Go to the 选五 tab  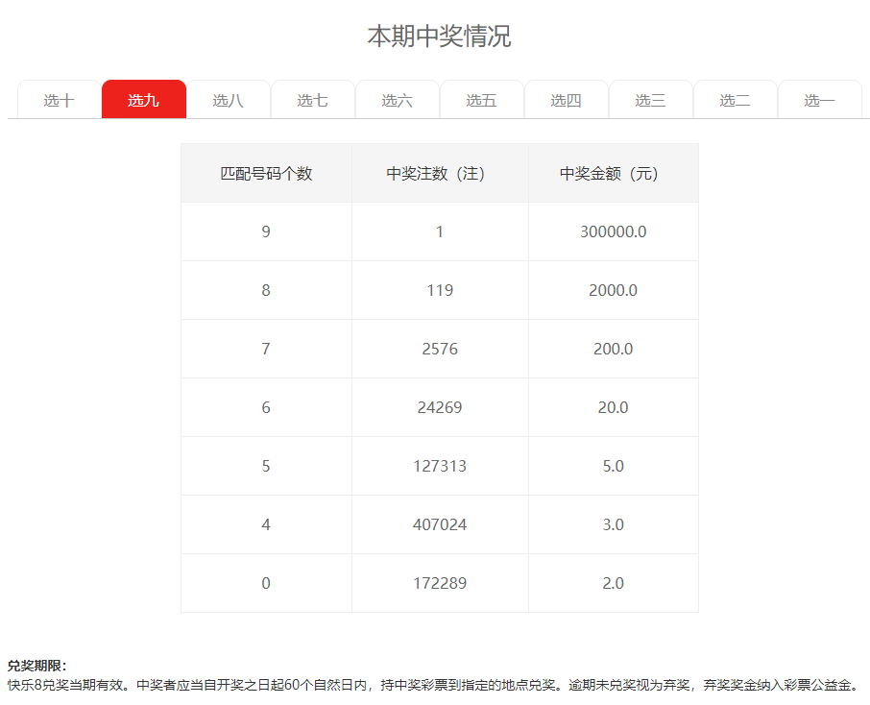pyautogui.click(x=482, y=100)
